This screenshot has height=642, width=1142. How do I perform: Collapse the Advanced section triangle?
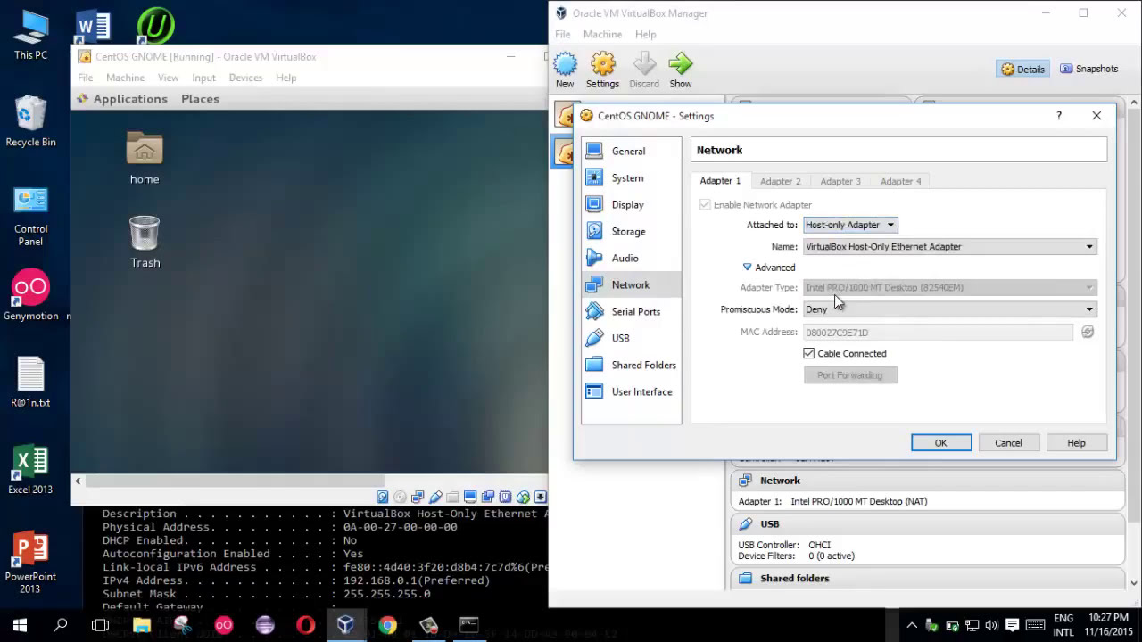tap(748, 267)
